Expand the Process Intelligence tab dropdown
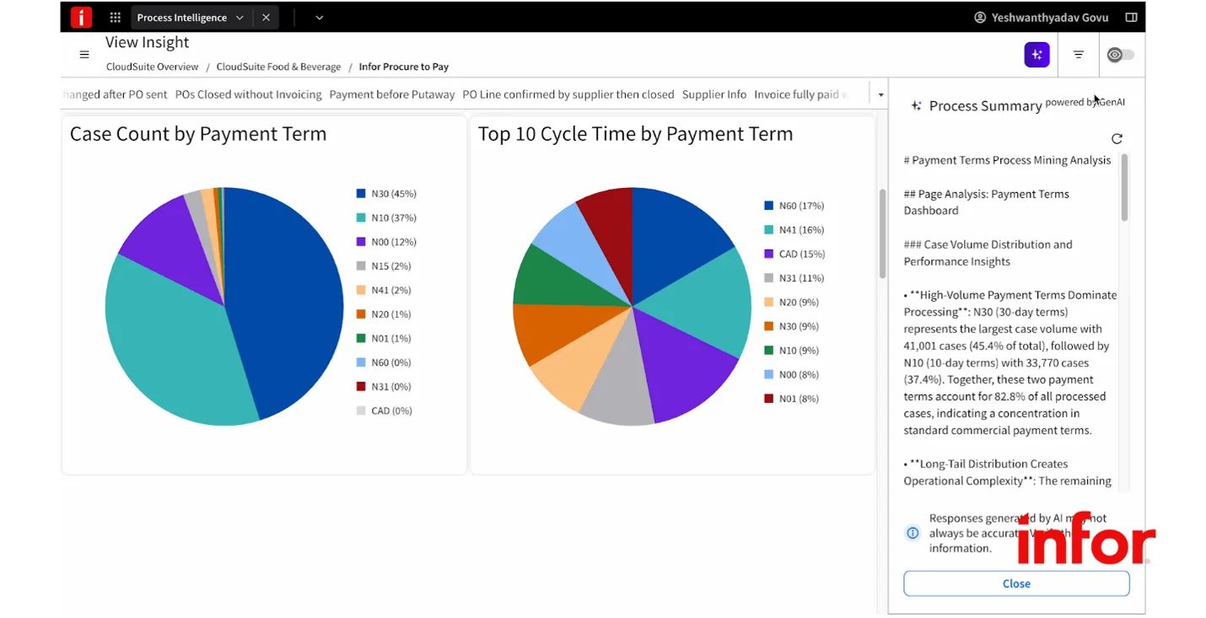Image resolution: width=1206 pixels, height=618 pixels. point(240,17)
